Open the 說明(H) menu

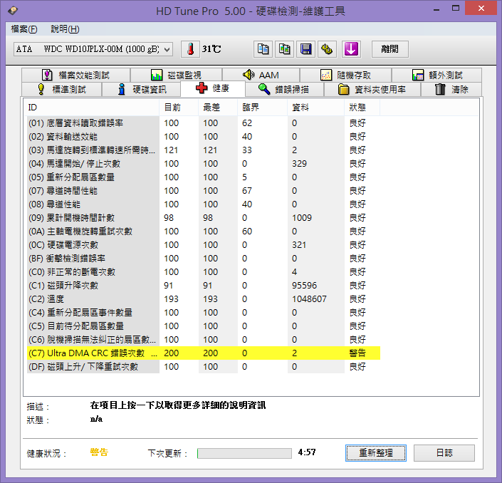65,29
